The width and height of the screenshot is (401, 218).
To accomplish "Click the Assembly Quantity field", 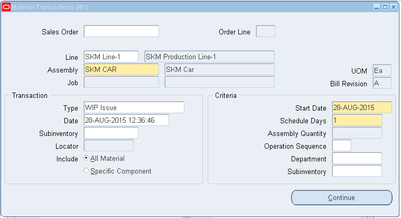I will (357, 133).
